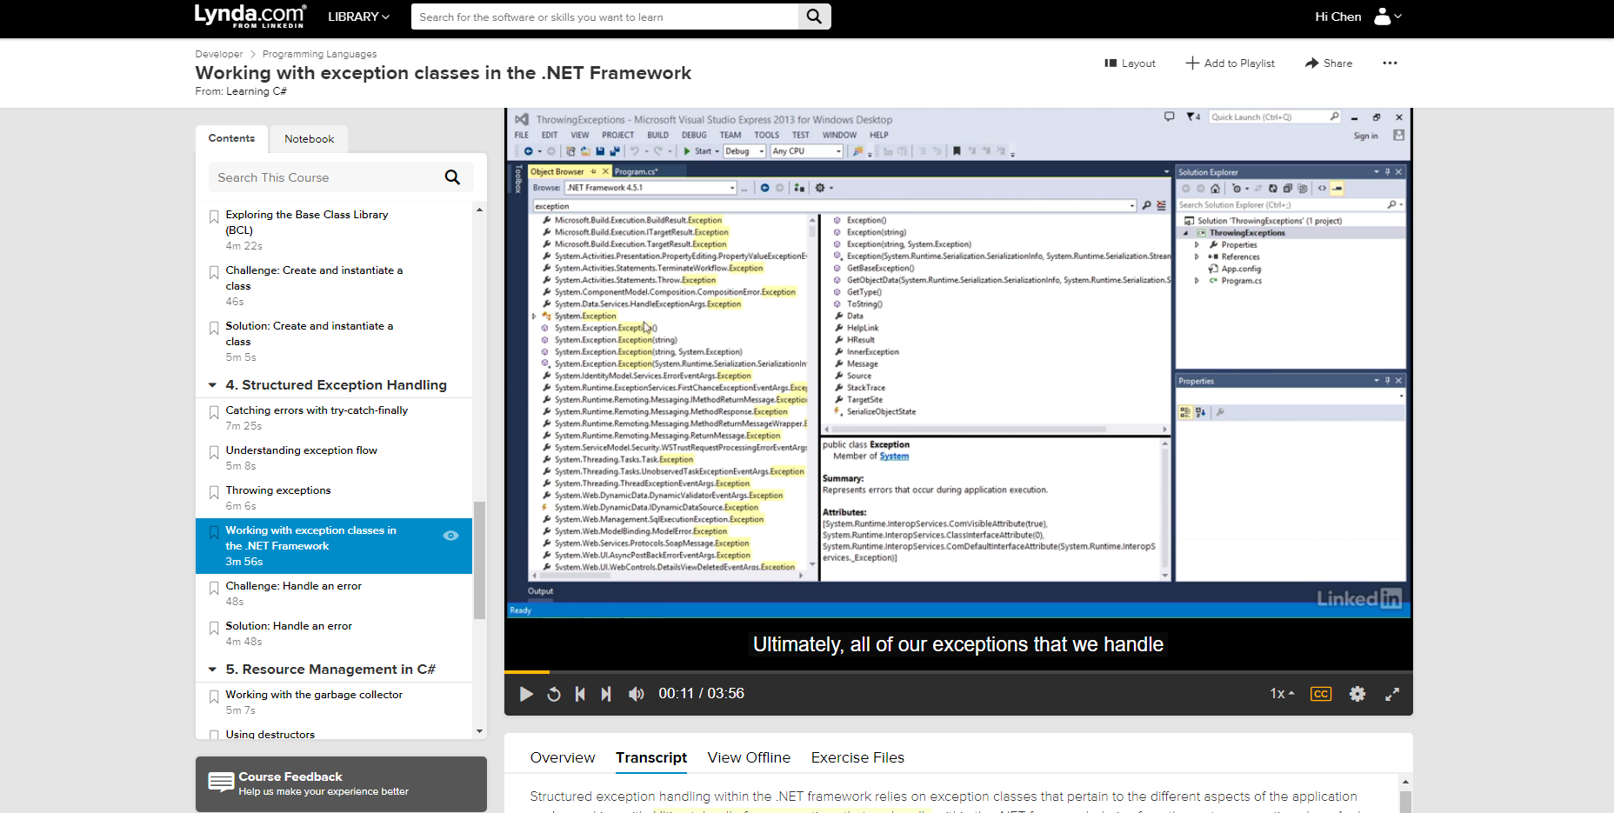Click the Layout icon button
1614x813 pixels.
click(1130, 63)
